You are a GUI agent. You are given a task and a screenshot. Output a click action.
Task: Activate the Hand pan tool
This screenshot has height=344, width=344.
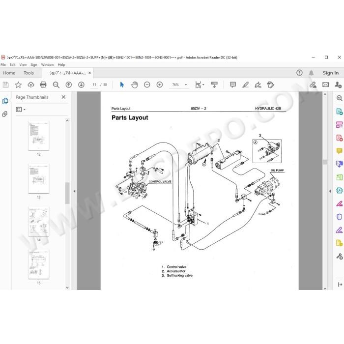pyautogui.click(x=135, y=85)
